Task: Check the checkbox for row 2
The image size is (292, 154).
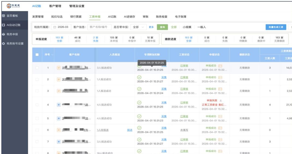Action: [x=37, y=79]
